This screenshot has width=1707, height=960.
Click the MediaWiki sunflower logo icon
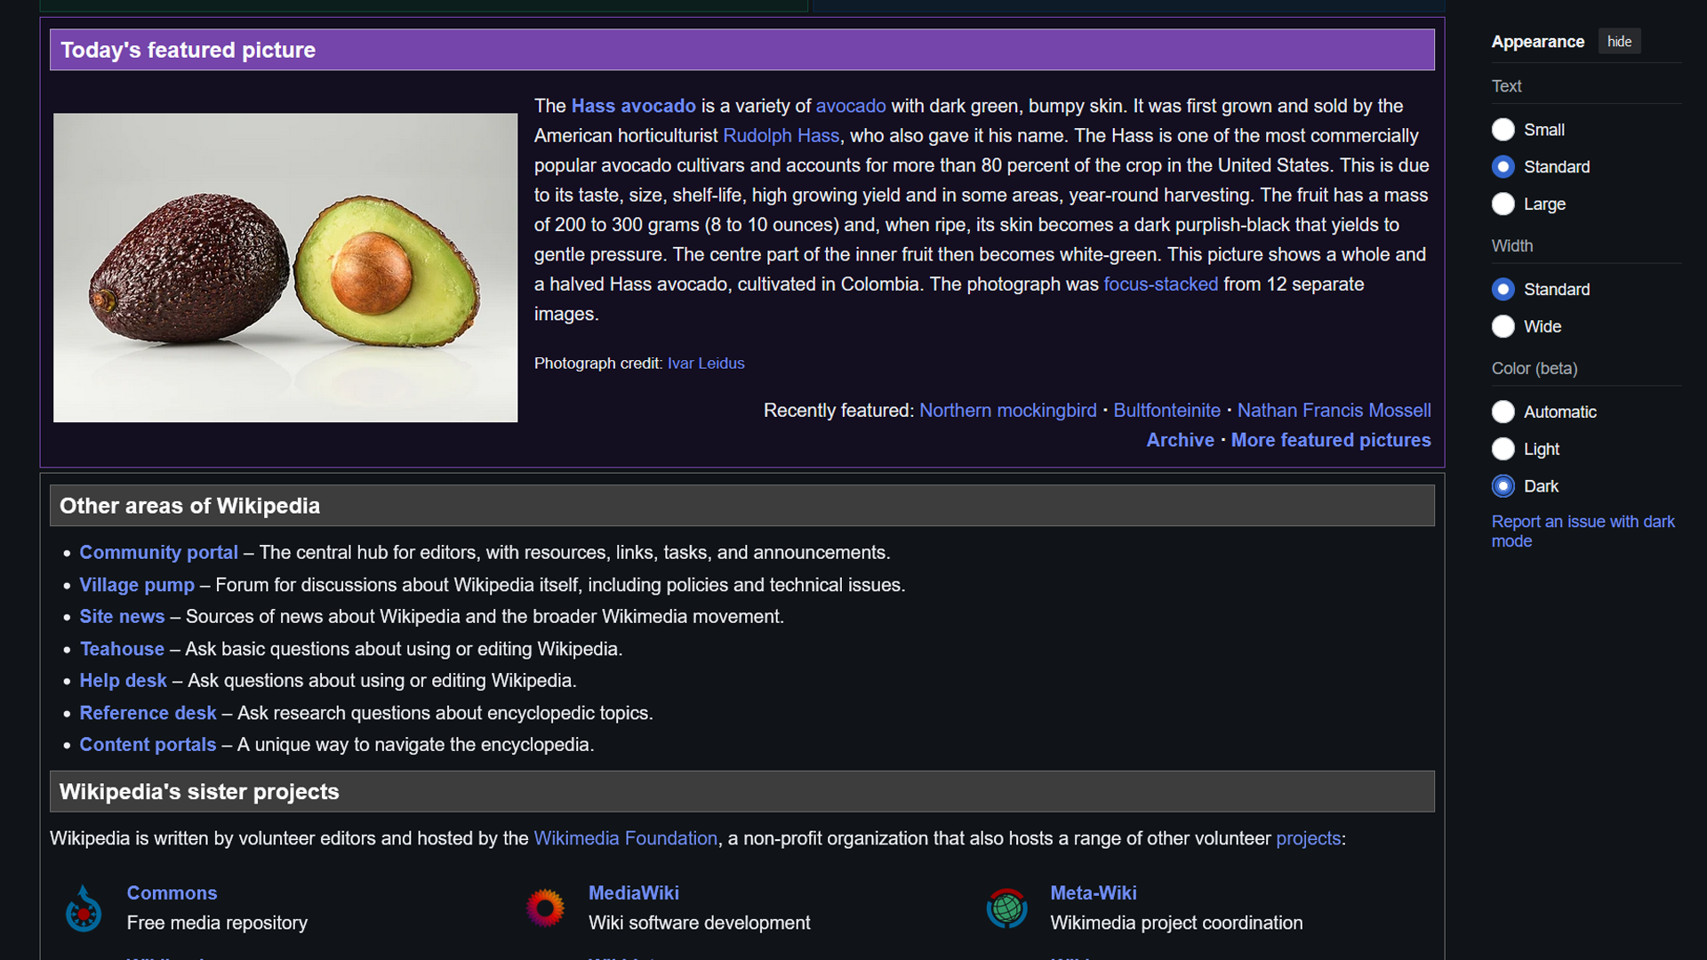[545, 908]
